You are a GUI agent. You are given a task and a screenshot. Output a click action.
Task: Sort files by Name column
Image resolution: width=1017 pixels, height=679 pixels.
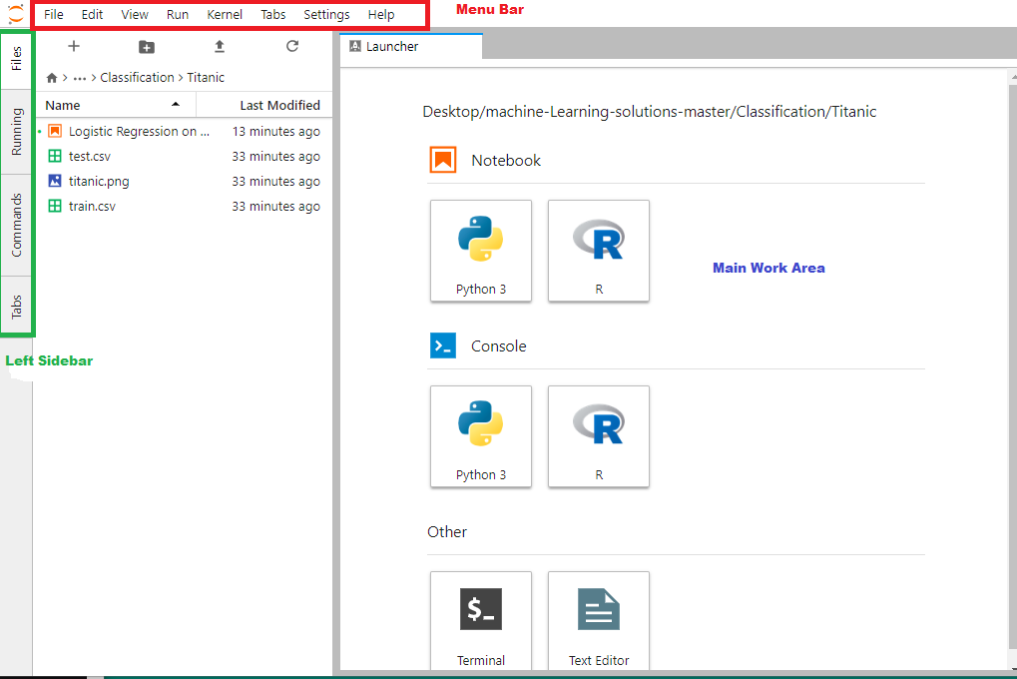pos(63,105)
